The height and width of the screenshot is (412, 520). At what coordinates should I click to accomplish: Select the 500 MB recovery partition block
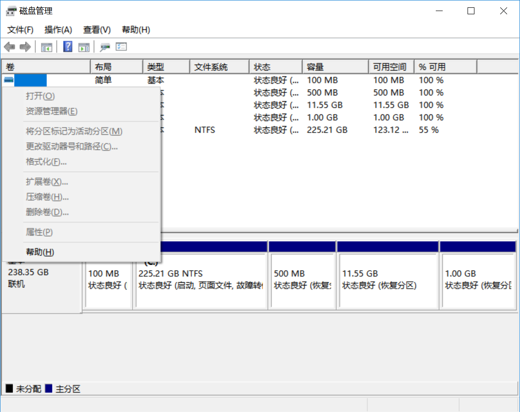[302, 275]
